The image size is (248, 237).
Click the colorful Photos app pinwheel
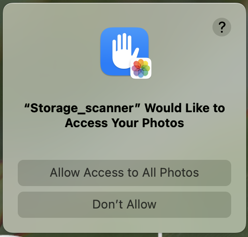141,68
